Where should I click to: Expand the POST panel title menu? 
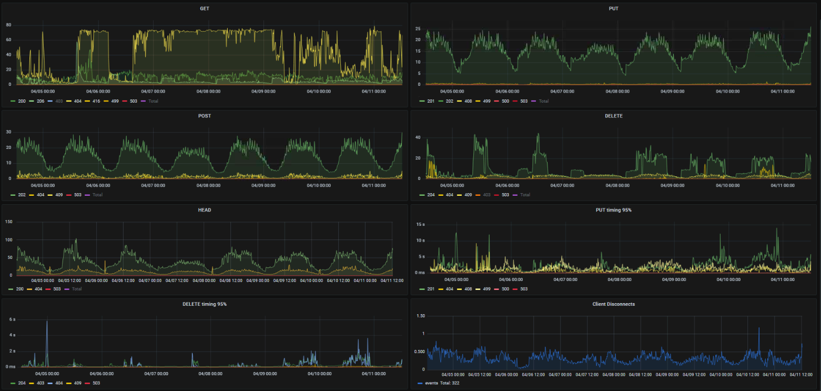(x=205, y=116)
